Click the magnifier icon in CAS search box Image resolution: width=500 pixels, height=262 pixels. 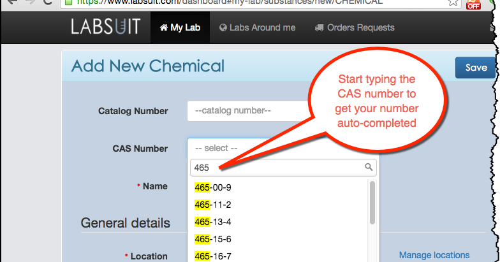(x=369, y=167)
